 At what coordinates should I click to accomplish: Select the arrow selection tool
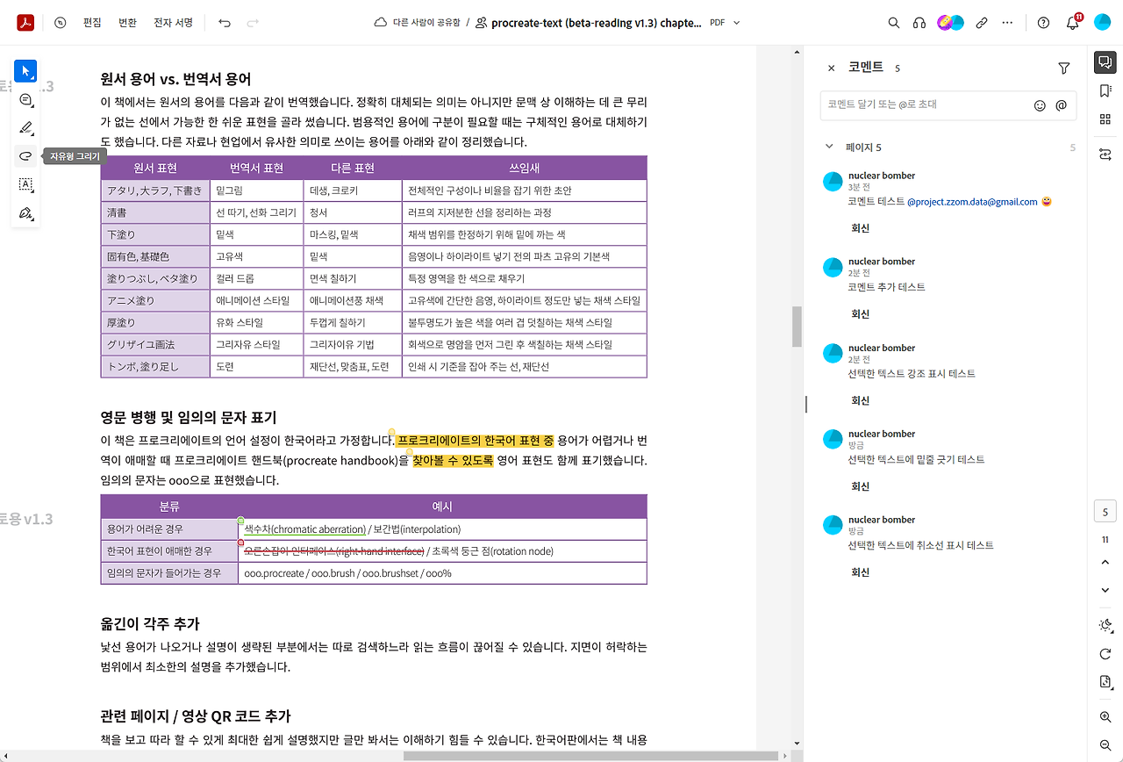tap(25, 70)
